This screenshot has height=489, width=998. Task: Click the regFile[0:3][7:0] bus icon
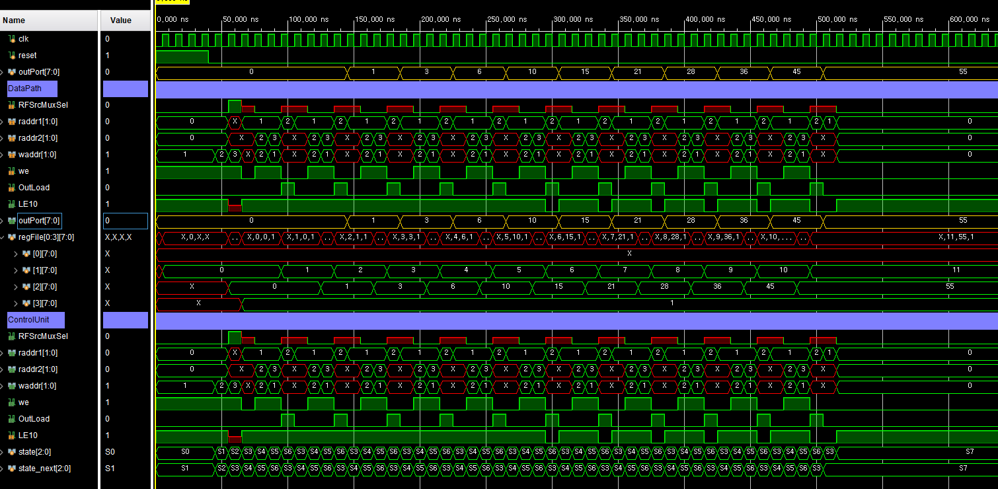click(12, 237)
